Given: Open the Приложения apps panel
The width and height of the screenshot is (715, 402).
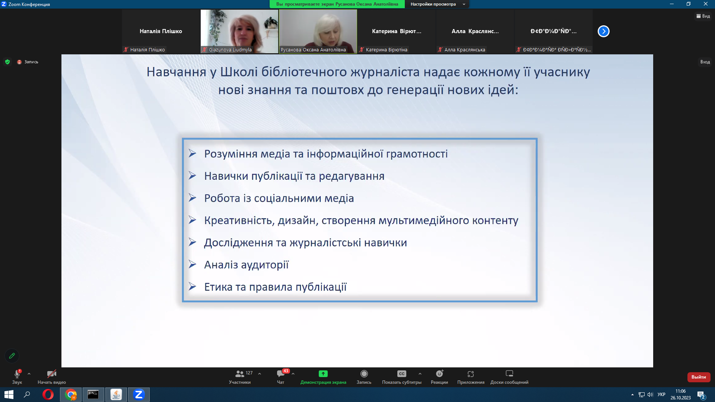Looking at the screenshot, I should (471, 377).
